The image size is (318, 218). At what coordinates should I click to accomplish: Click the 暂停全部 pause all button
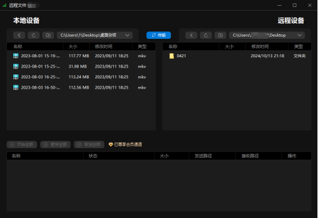tap(55, 144)
